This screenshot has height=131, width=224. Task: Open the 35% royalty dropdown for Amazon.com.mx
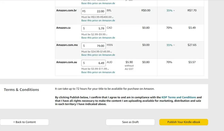[170, 45]
